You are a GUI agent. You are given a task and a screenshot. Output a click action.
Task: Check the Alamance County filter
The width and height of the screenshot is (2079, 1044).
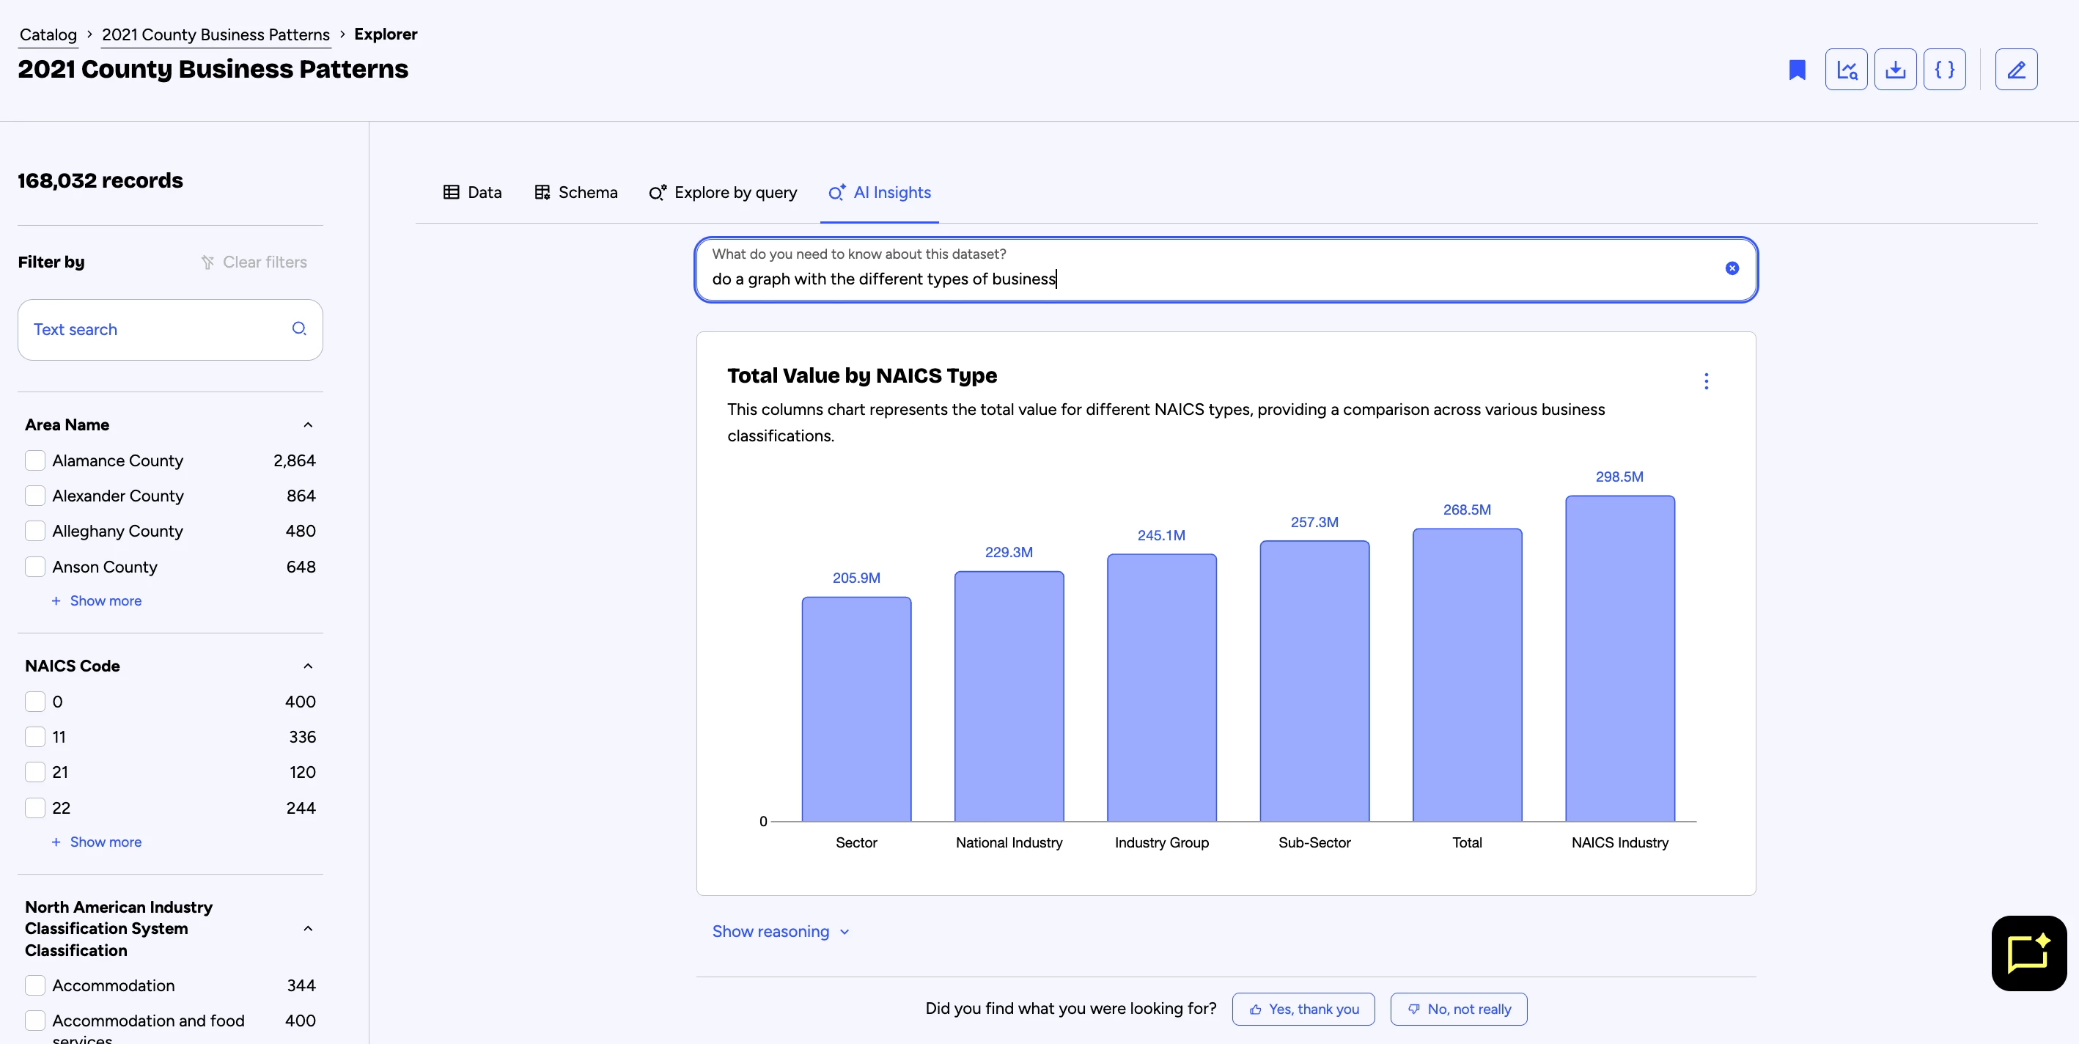34,460
